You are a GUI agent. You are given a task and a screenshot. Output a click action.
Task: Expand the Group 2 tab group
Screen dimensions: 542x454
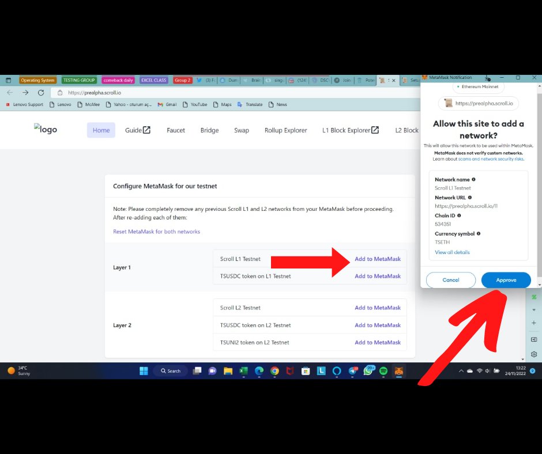coord(183,80)
